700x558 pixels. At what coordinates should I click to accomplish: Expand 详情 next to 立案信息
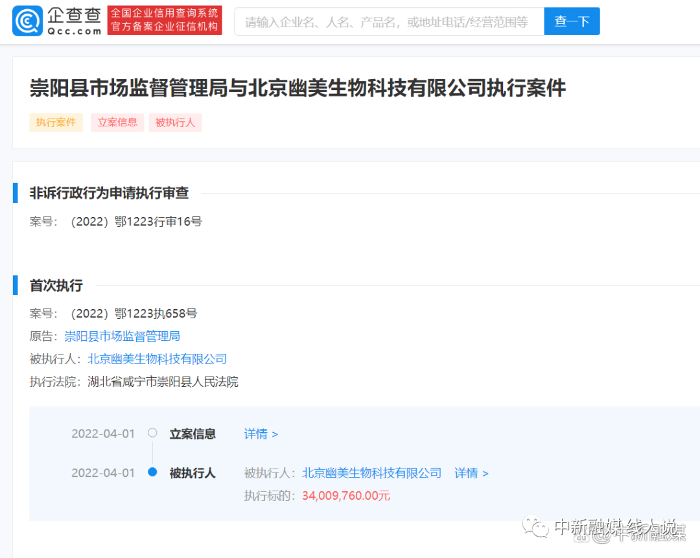tap(257, 434)
